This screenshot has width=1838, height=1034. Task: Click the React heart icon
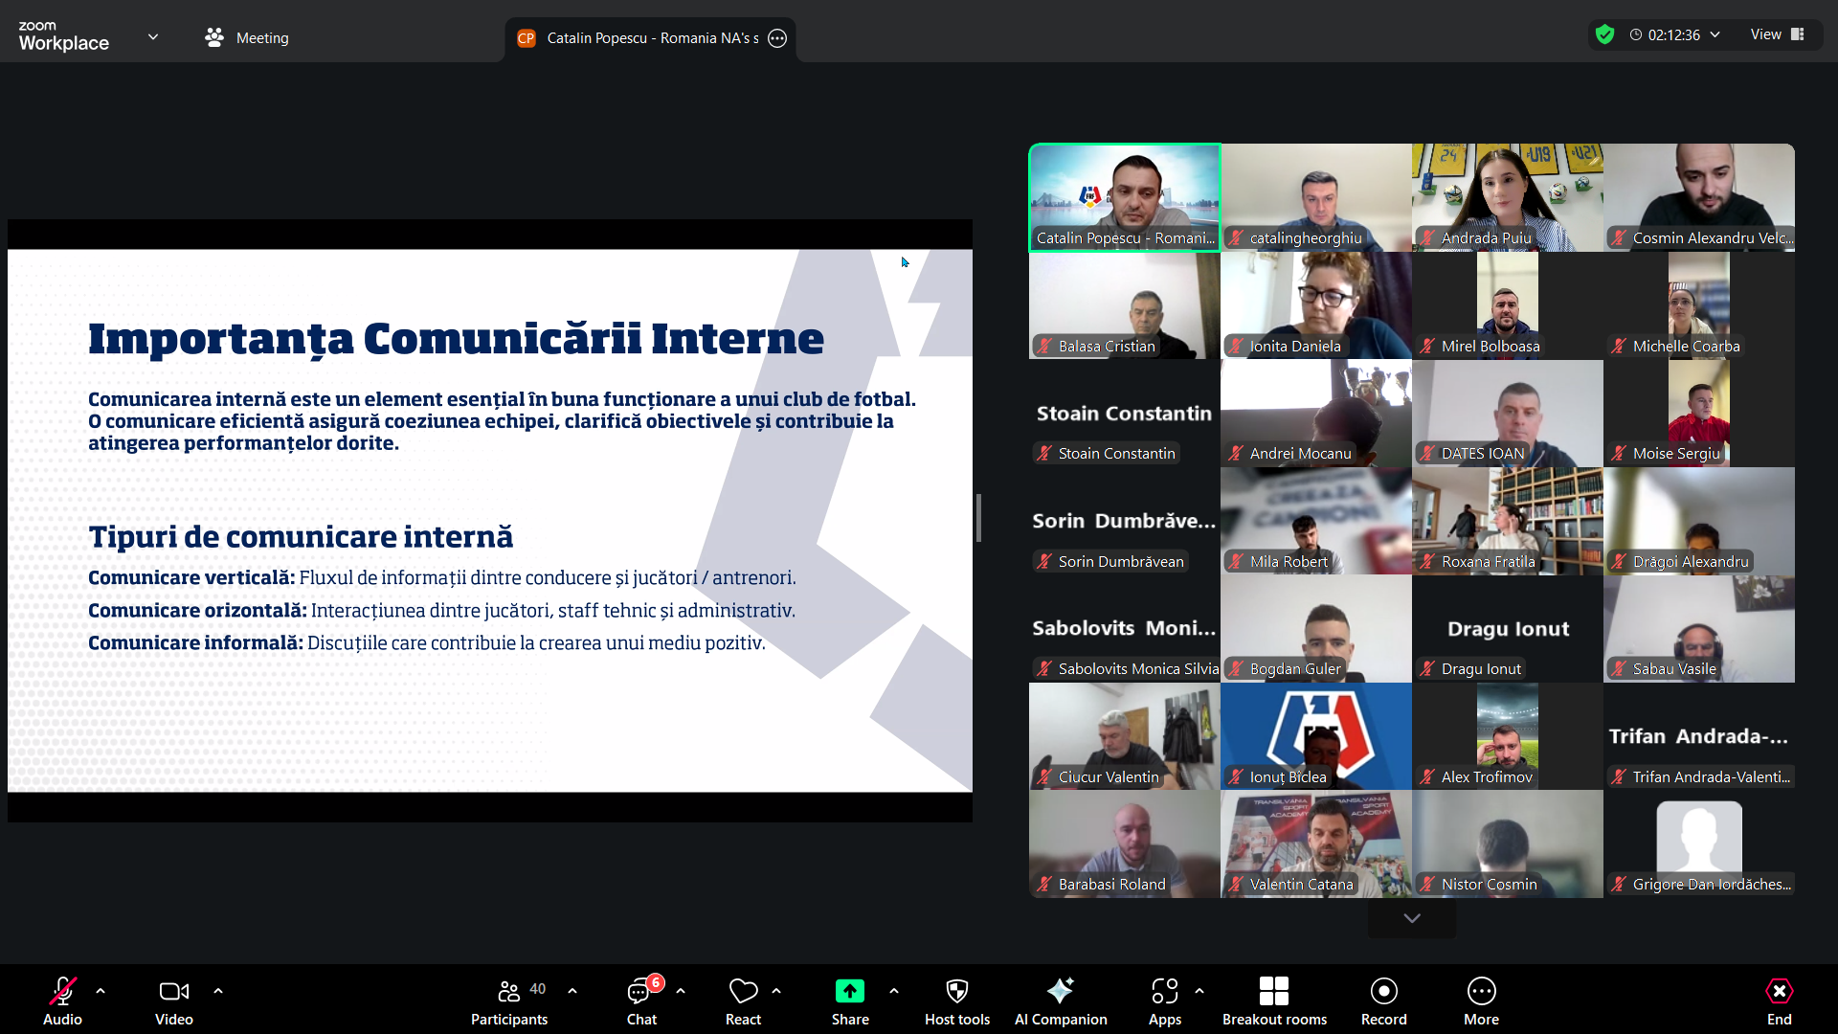(x=743, y=991)
